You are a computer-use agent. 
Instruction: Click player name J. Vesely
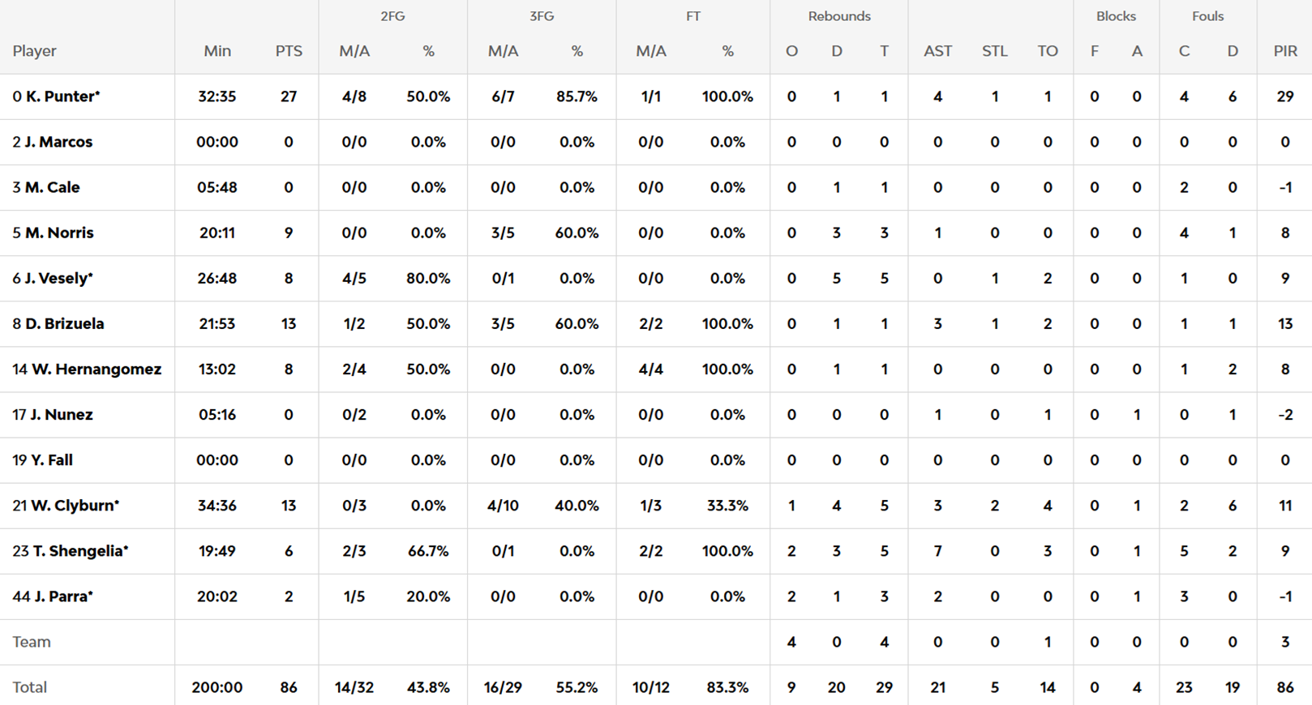click(x=58, y=278)
